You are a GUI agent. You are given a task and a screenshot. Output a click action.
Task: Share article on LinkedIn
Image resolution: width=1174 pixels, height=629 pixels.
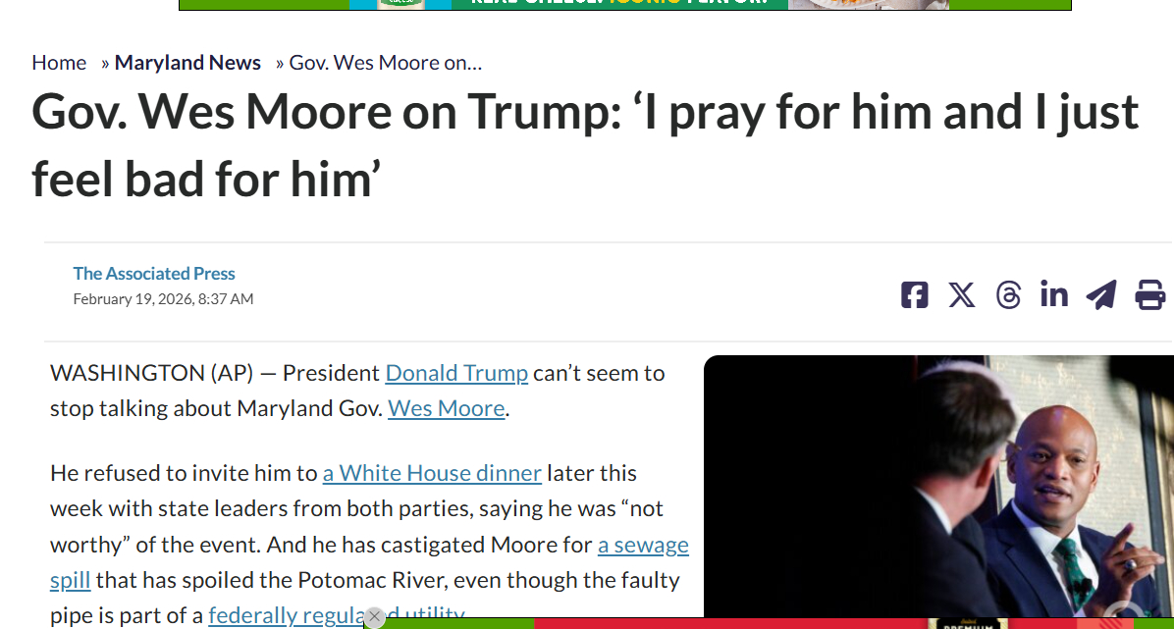tap(1054, 294)
